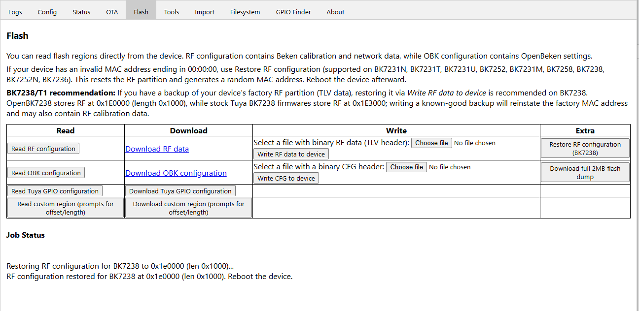This screenshot has width=639, height=311.
Task: Click Download Tuya GPIO configuration button
Action: tap(180, 191)
